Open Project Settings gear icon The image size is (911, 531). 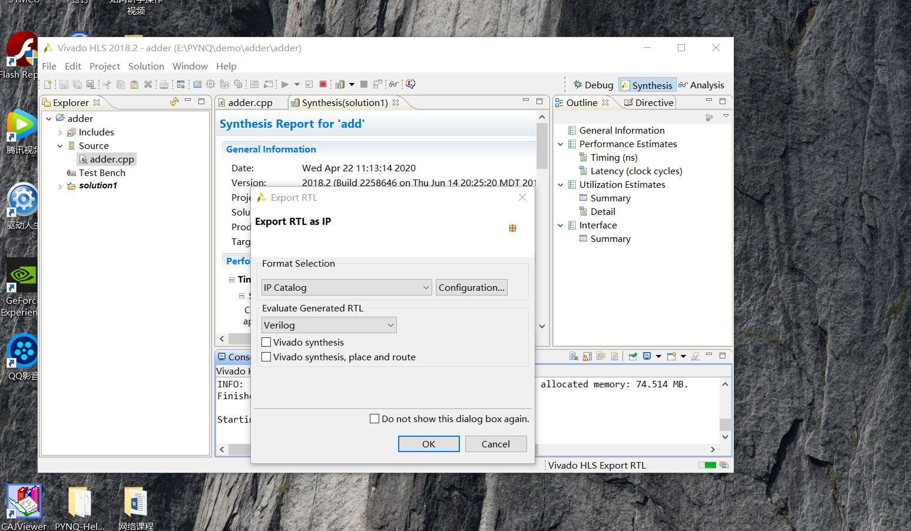(x=210, y=84)
